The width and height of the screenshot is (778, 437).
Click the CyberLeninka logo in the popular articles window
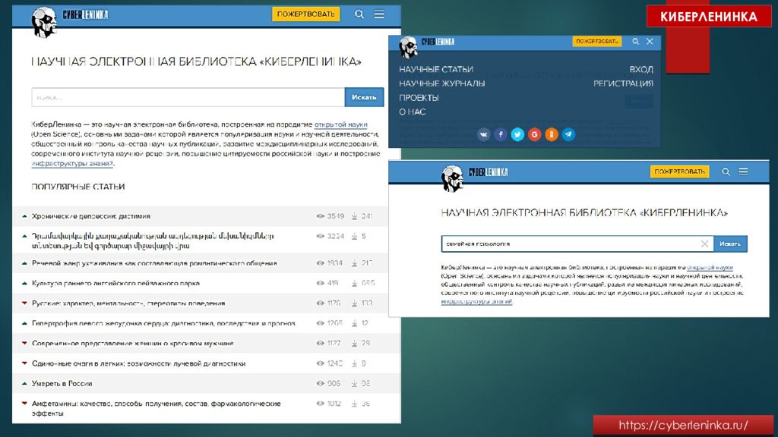tap(69, 20)
